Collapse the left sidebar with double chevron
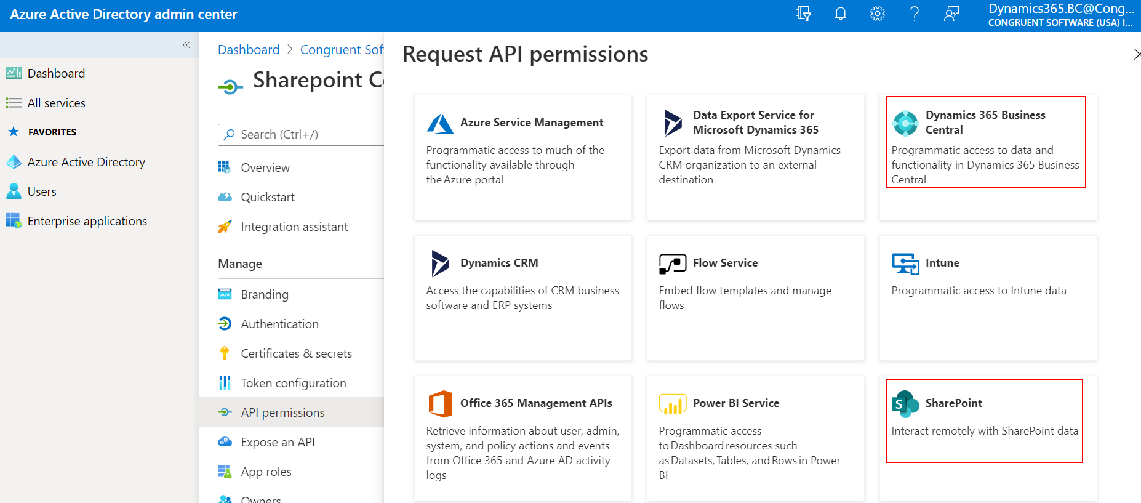The height and width of the screenshot is (503, 1141). [186, 45]
